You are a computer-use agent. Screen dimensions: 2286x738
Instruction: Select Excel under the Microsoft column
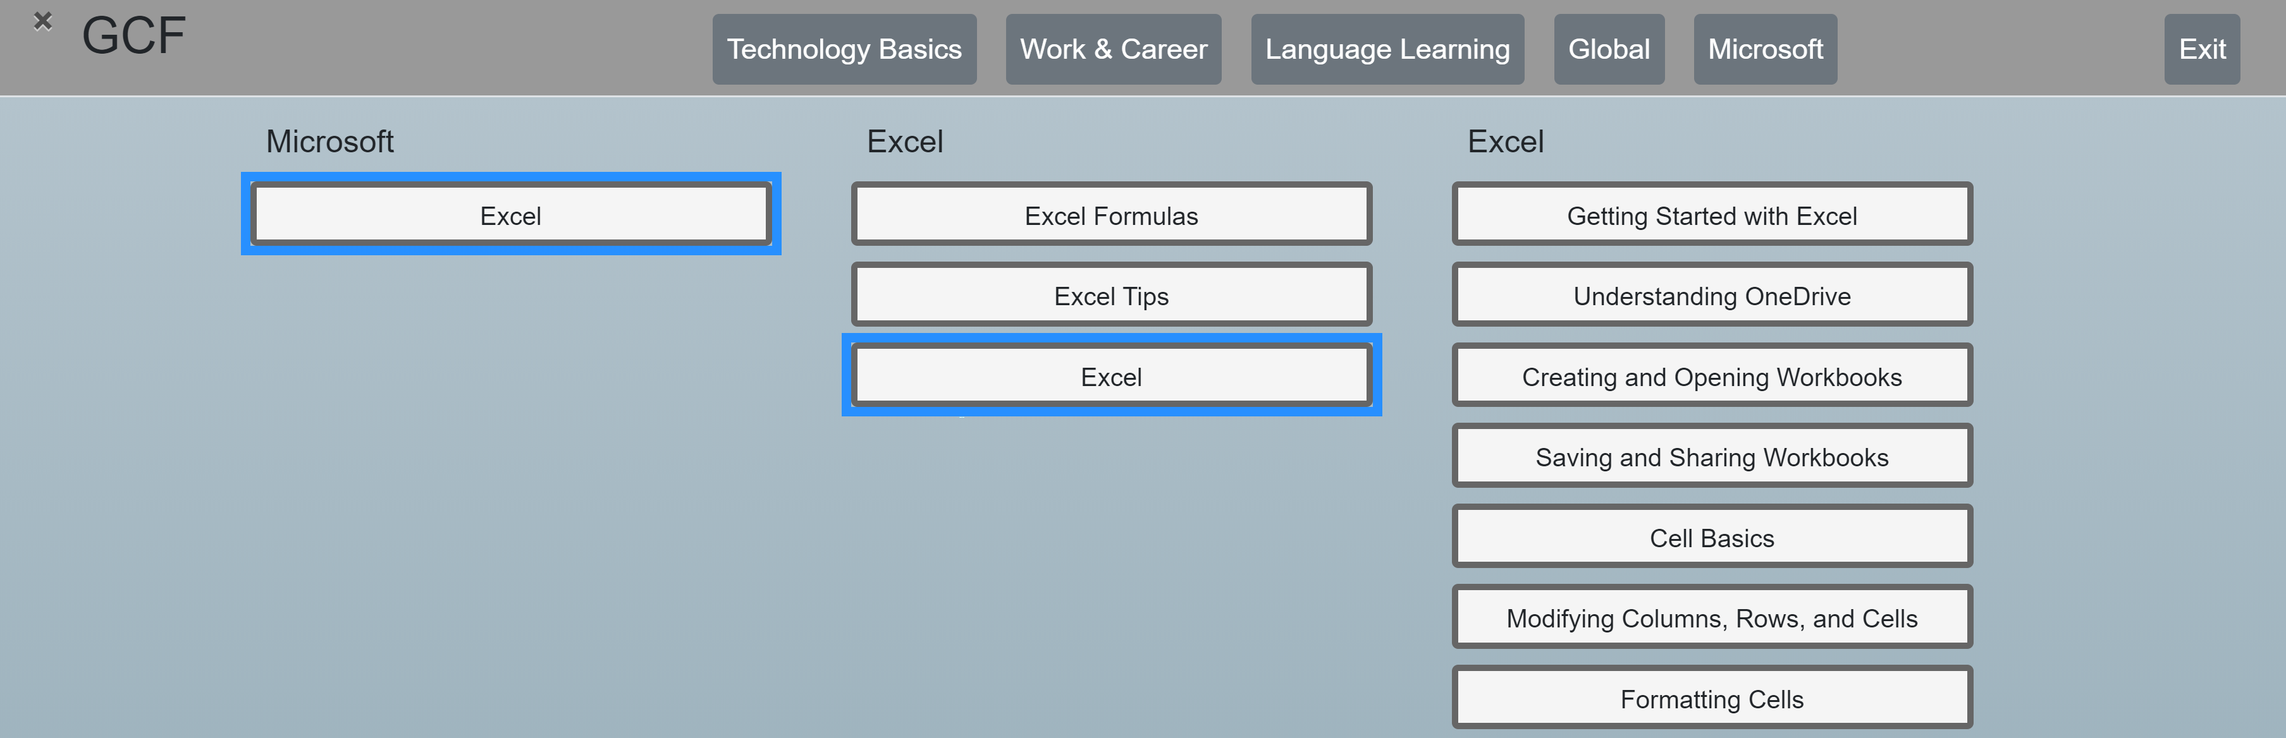(x=511, y=215)
